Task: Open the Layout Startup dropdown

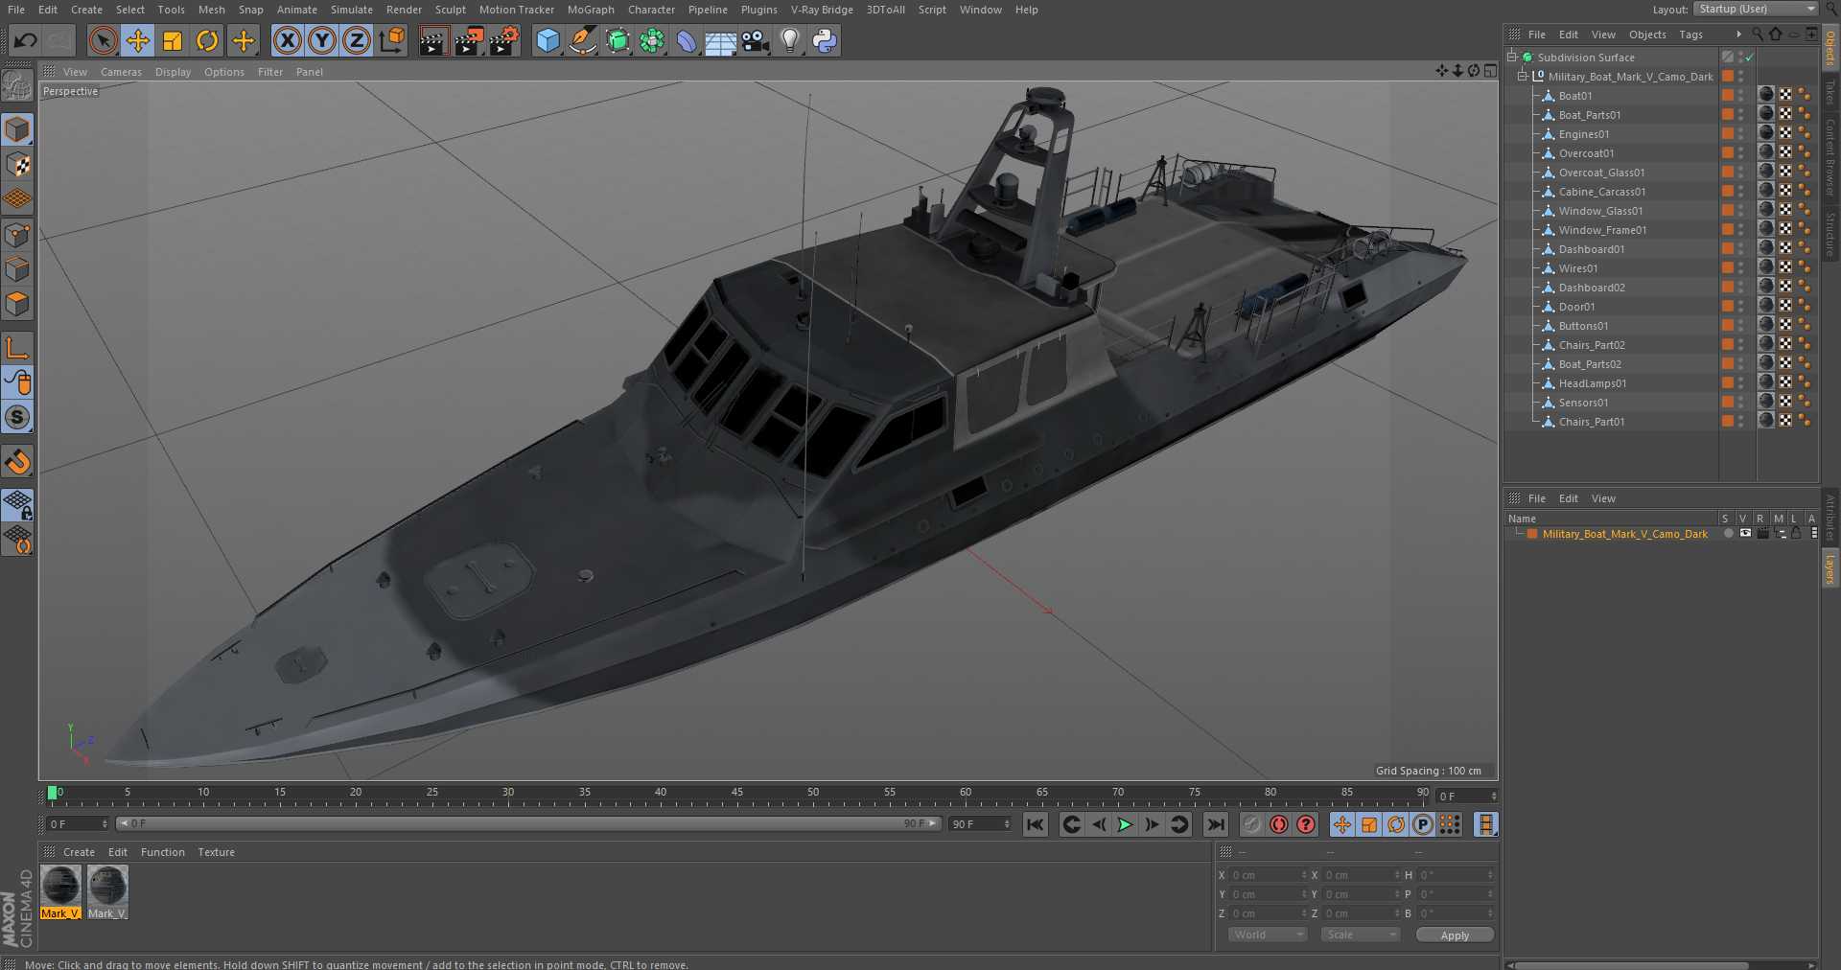Action: tap(1755, 9)
